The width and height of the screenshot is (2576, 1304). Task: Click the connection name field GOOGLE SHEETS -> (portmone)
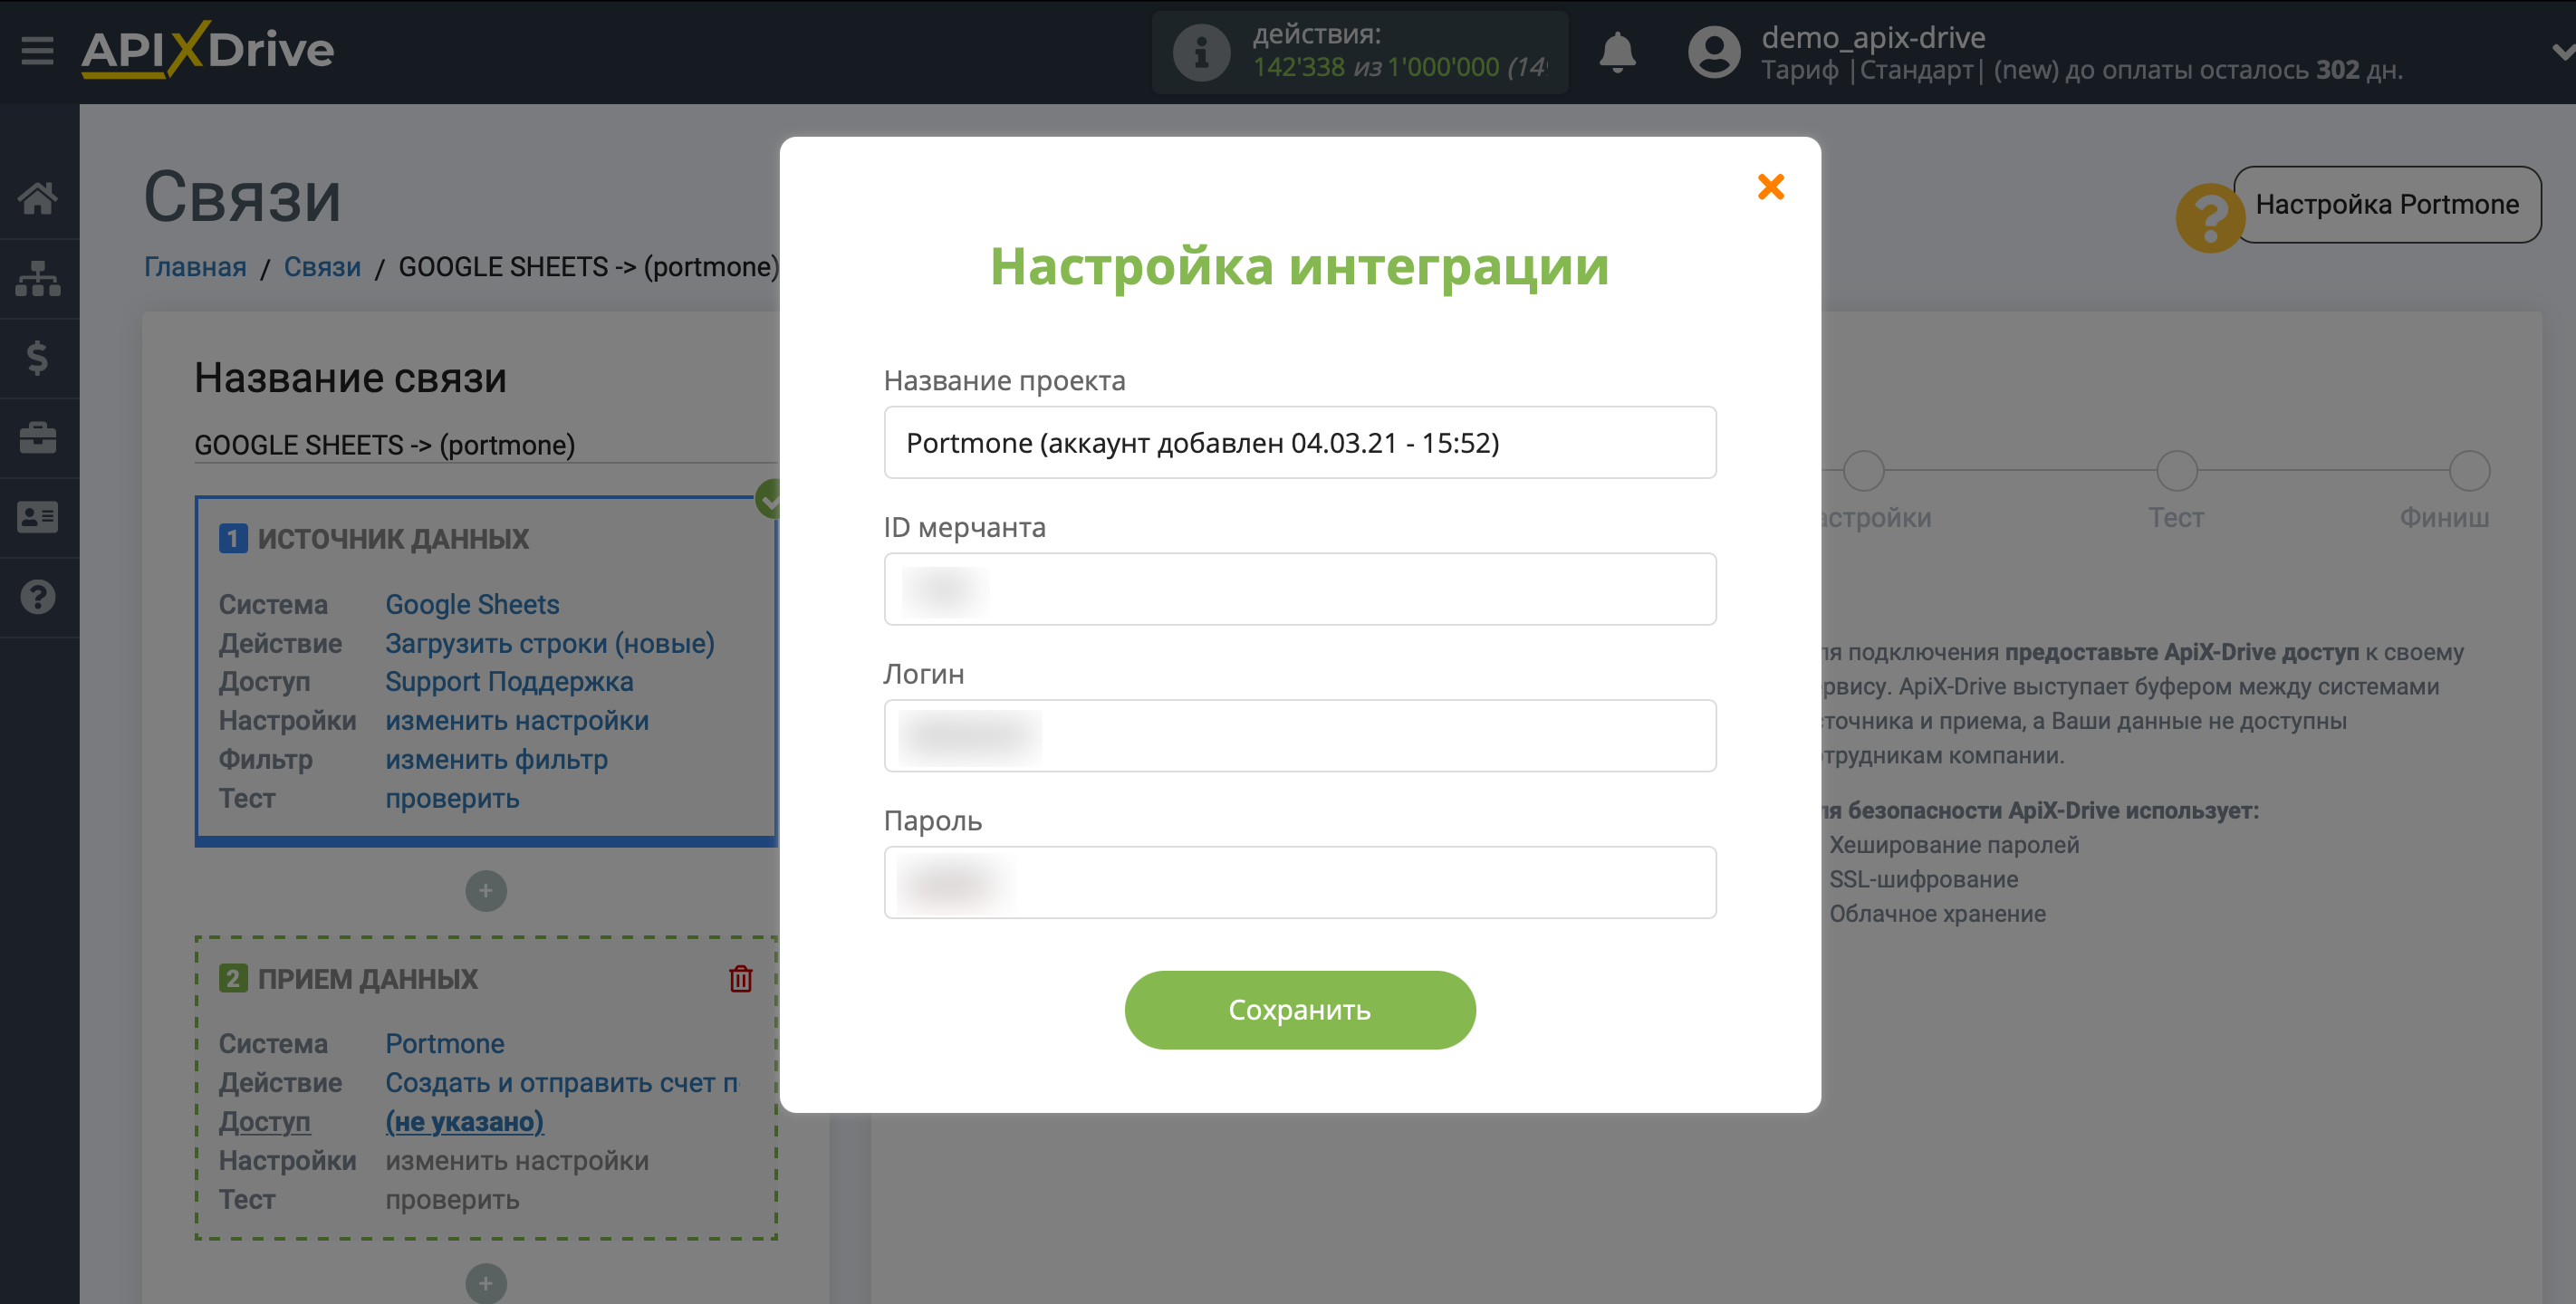(485, 445)
